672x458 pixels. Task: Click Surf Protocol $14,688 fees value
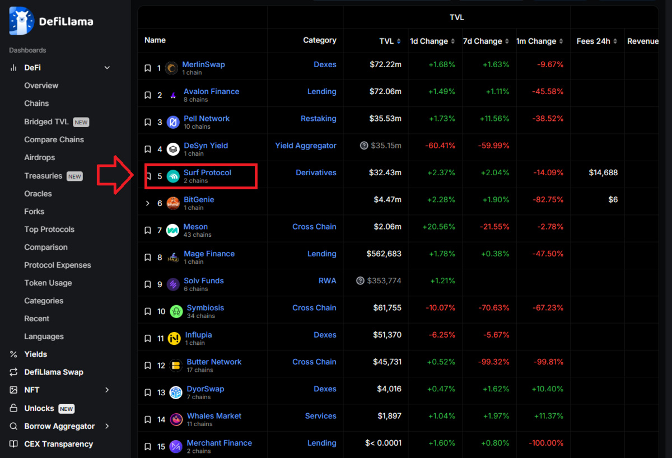603,172
